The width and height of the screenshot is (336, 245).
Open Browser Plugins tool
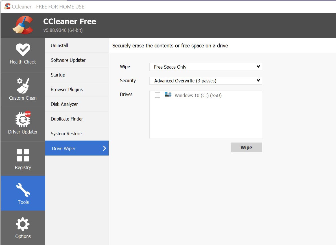[77, 89]
